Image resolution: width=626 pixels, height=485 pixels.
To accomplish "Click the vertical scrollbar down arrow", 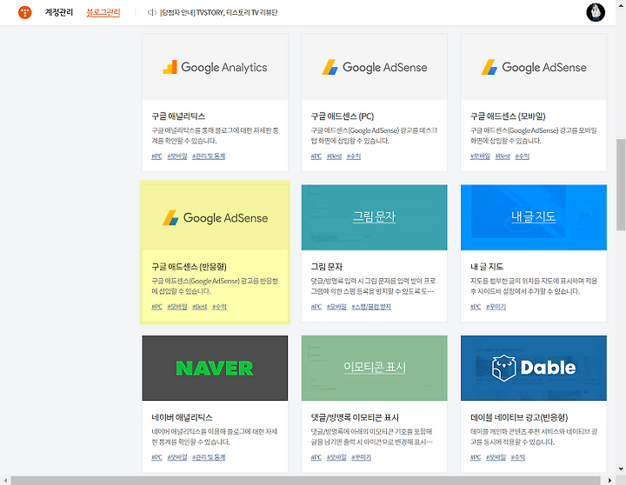I will [x=621, y=469].
